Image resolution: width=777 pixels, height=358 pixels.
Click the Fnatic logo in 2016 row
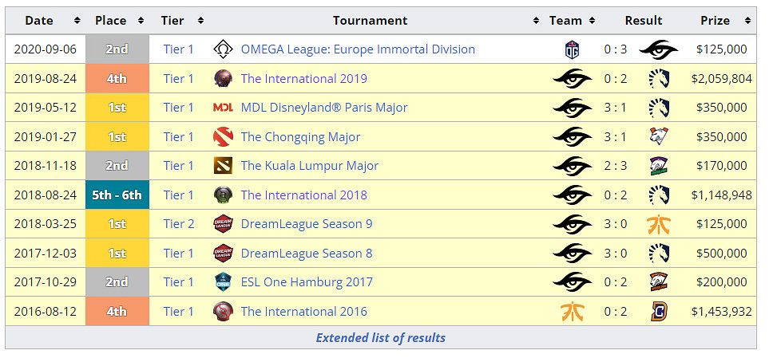(x=572, y=312)
